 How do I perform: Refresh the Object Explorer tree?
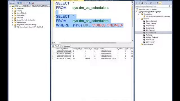point(30,3)
